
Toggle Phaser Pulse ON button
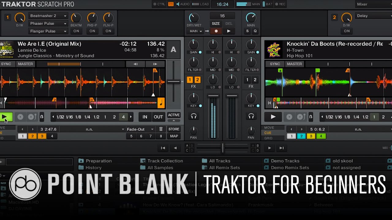pyautogui.click(x=92, y=31)
